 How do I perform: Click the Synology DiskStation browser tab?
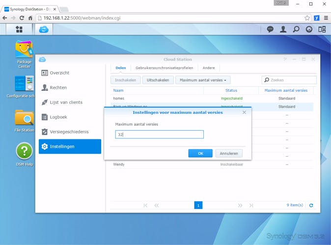point(29,9)
